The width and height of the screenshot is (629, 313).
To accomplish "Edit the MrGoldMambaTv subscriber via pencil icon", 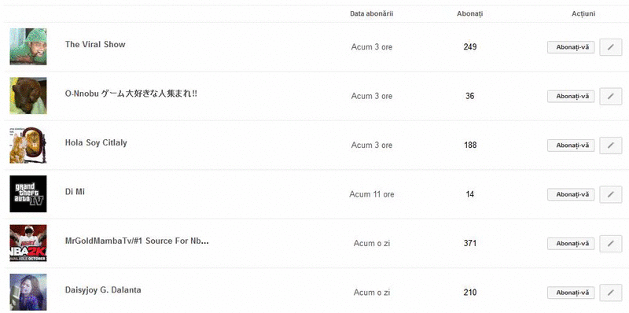I will point(611,244).
